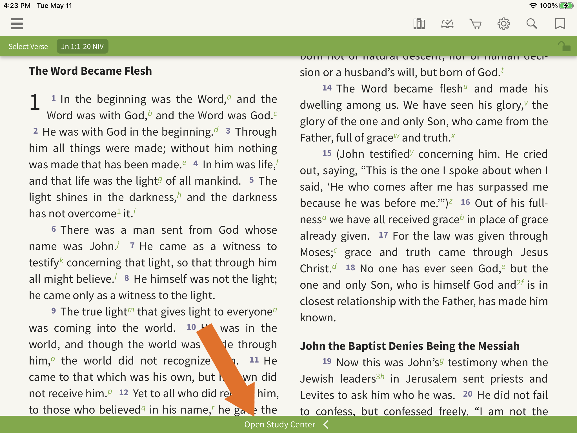
Task: Tap verse number 5
Action: [252, 180]
